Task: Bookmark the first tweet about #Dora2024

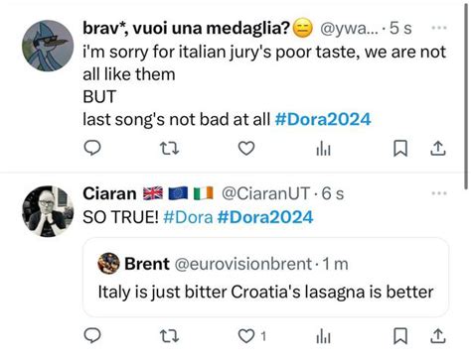Action: point(400,149)
